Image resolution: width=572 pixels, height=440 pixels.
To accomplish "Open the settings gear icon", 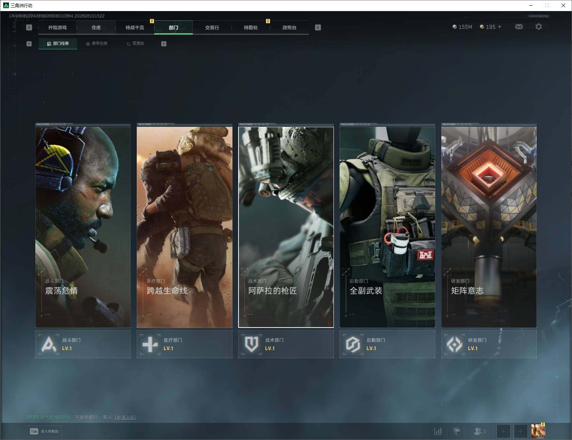I will pos(538,27).
